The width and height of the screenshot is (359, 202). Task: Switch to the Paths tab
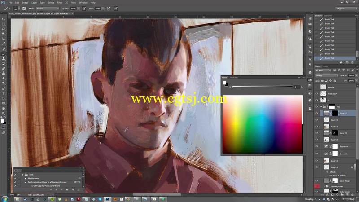coord(326,66)
